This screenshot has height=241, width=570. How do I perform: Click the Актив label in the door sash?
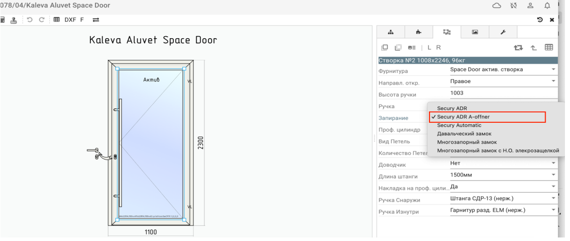[151, 79]
